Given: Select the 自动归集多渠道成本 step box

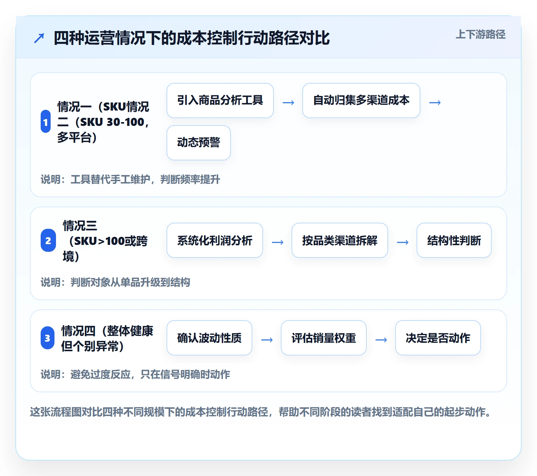Looking at the screenshot, I should point(361,101).
